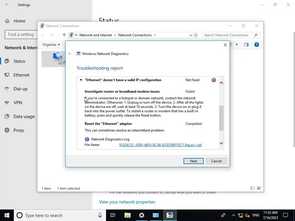Image resolution: width=295 pixels, height=221 pixels.
Task: Open File Explorer from the taskbar
Action: click(127, 215)
